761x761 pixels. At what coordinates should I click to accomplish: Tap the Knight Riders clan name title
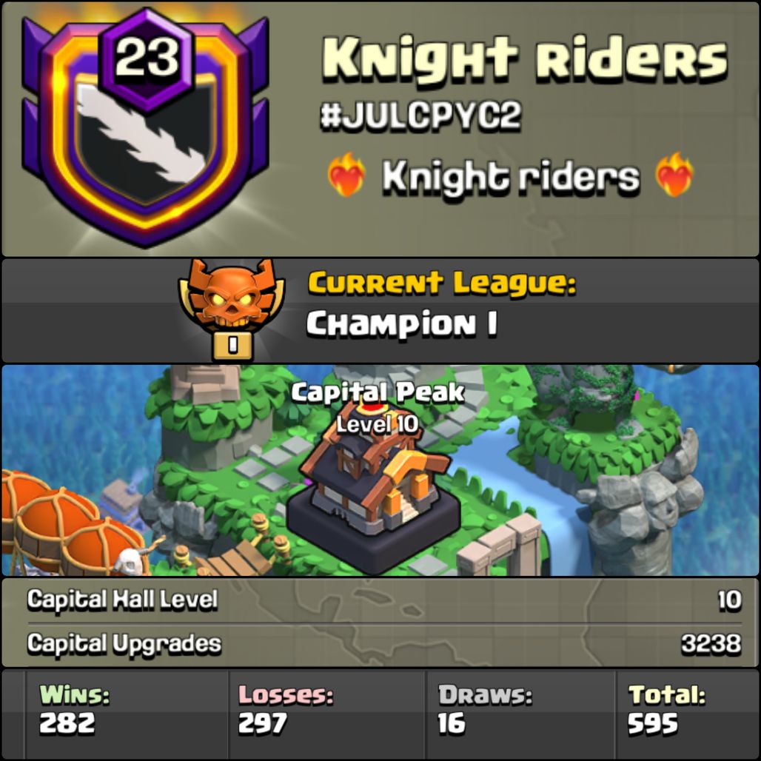(x=525, y=58)
